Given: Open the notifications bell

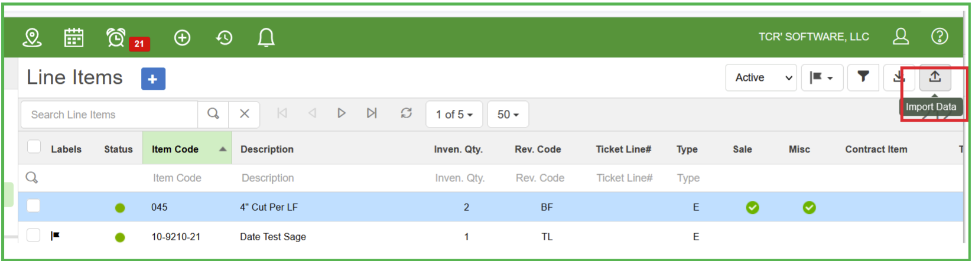Looking at the screenshot, I should (266, 38).
